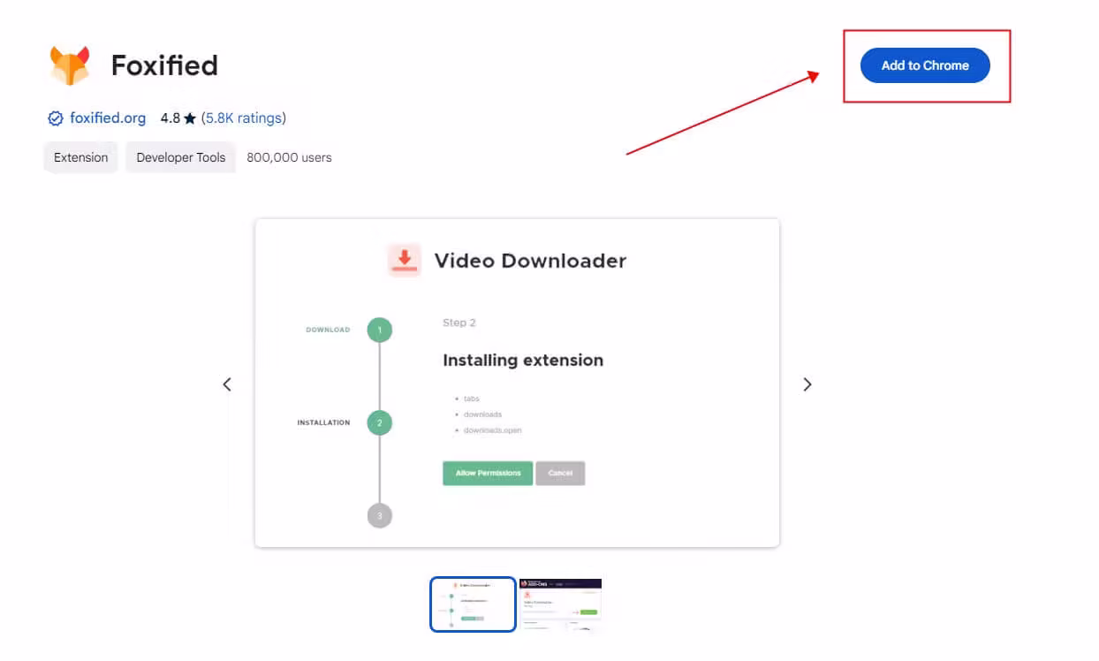
Task: Click the DOWNLOAD step label
Action: tap(328, 330)
